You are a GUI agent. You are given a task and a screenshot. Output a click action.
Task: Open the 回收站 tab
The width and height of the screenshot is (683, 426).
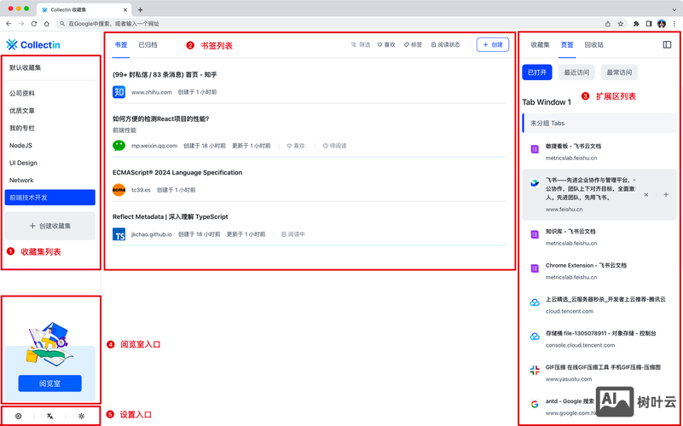coord(594,45)
